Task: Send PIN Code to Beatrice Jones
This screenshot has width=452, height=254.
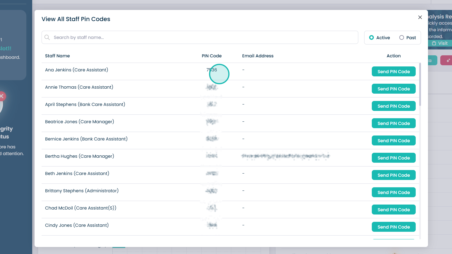Action: 393,123
